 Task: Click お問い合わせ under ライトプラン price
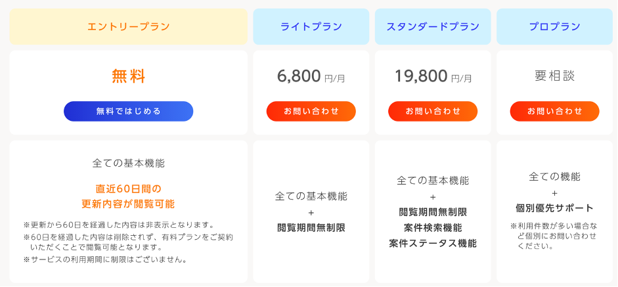(311, 111)
